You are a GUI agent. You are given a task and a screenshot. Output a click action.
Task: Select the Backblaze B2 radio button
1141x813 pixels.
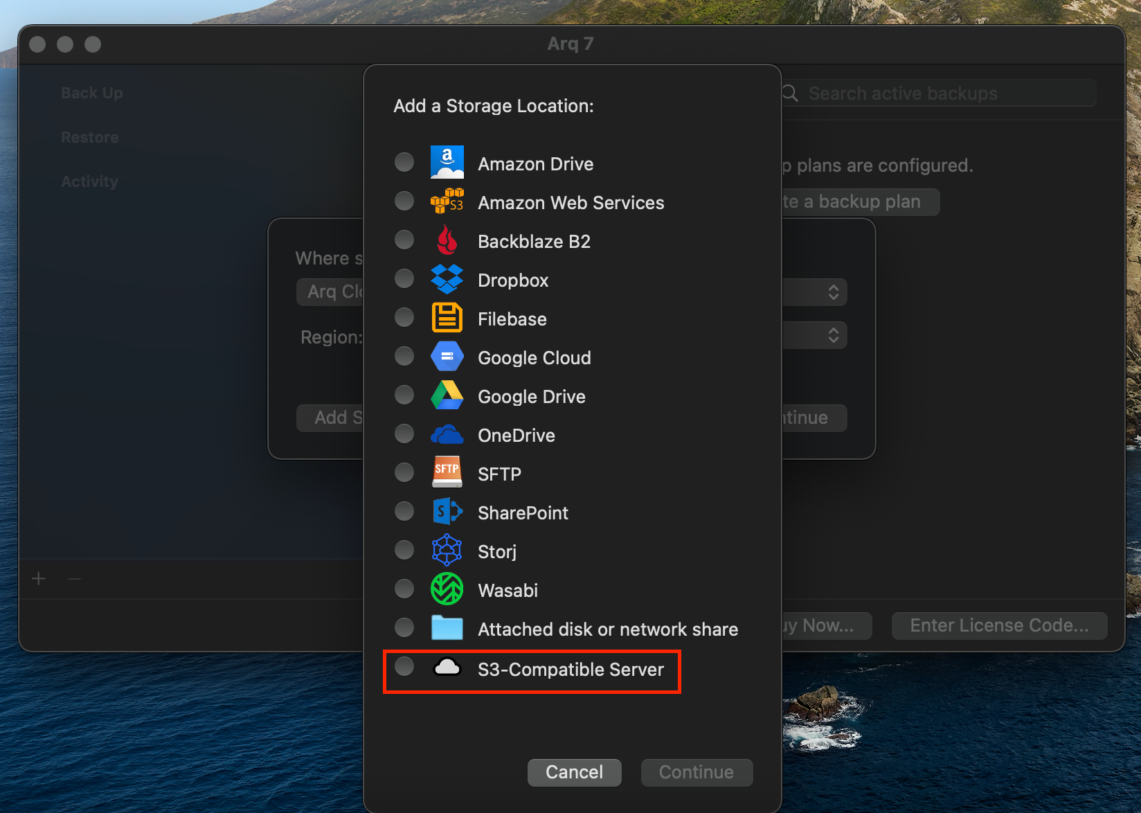404,240
